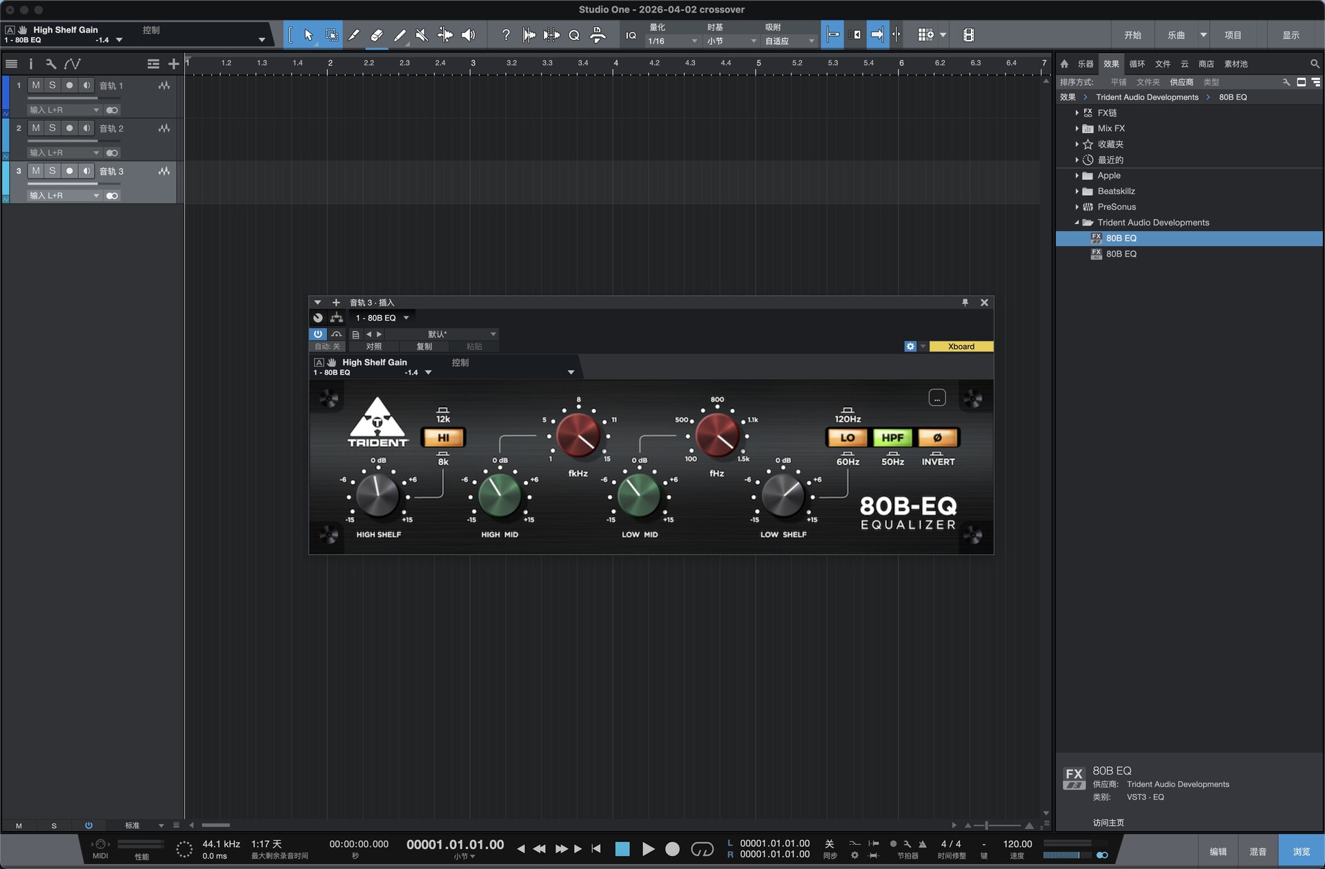1325x869 pixels.
Task: Open the timebase 小节 dropdown
Action: [732, 41]
